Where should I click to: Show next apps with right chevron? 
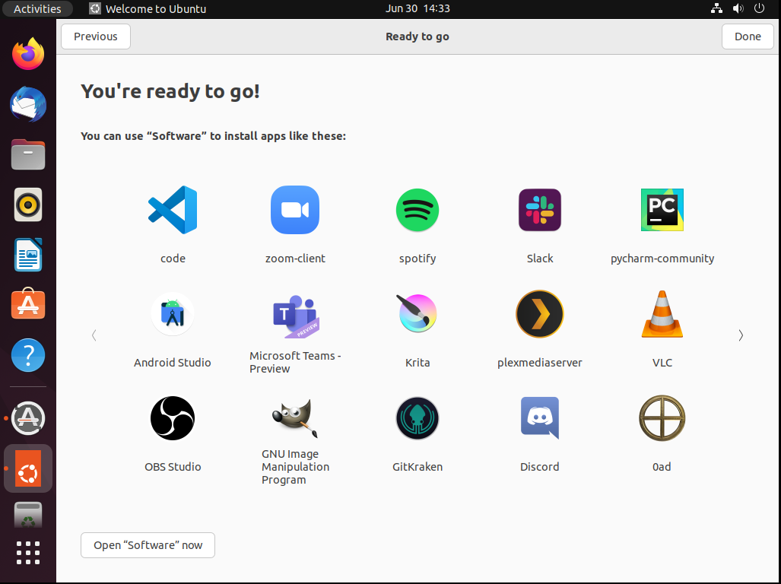(741, 335)
